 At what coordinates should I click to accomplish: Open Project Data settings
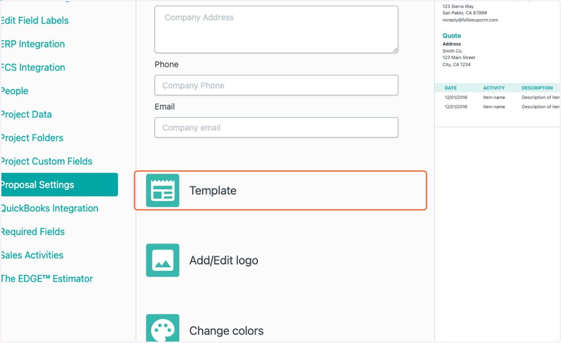pos(26,114)
